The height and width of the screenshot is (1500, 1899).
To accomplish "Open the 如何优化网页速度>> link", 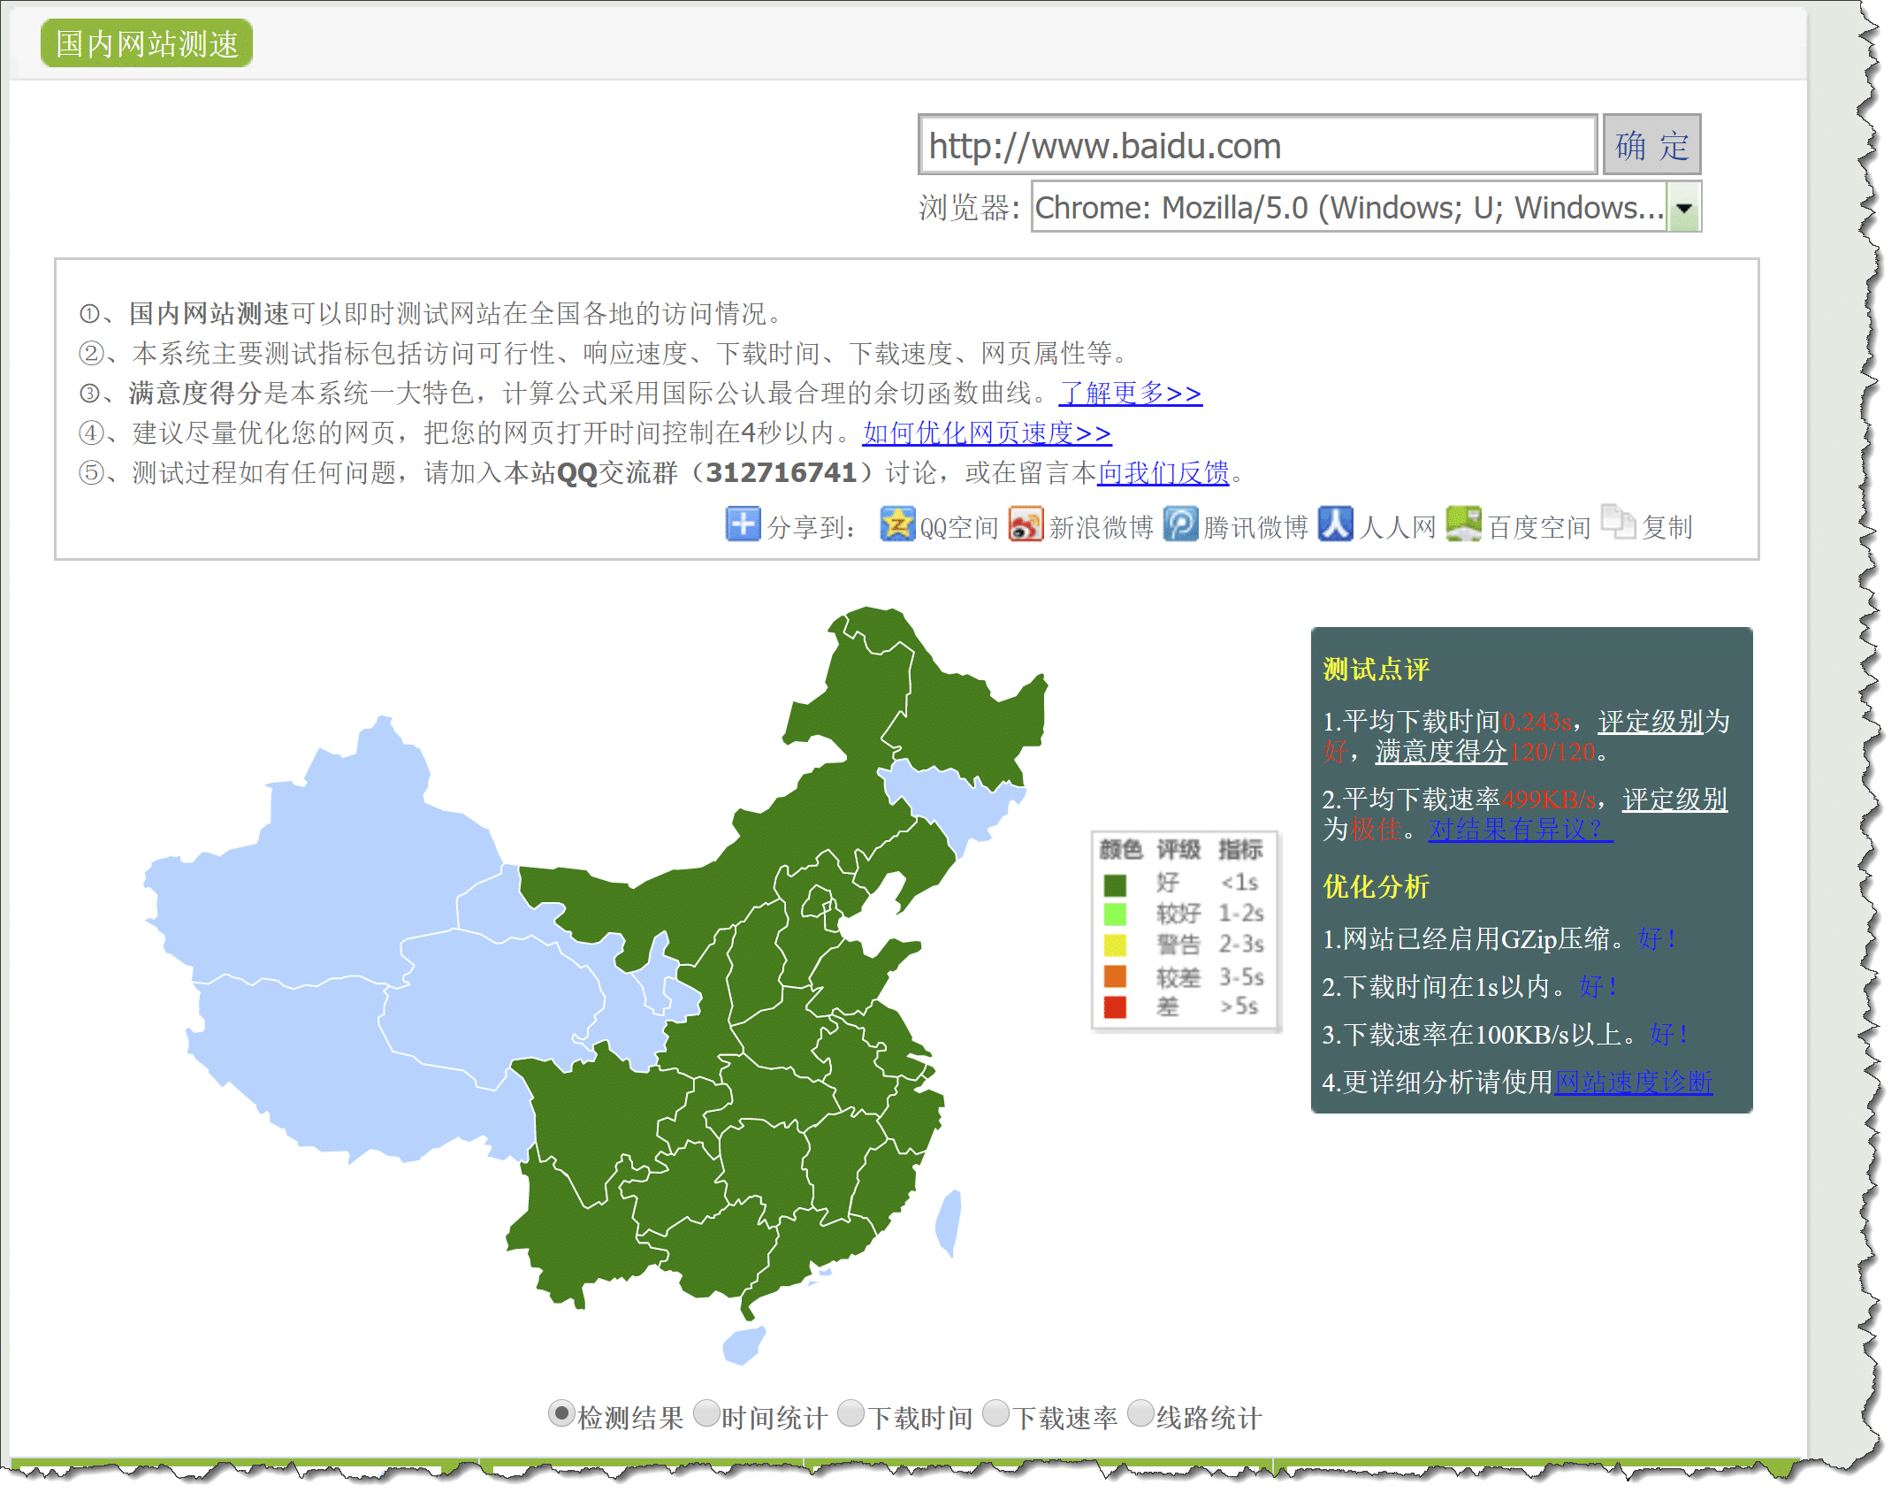I will tap(987, 432).
